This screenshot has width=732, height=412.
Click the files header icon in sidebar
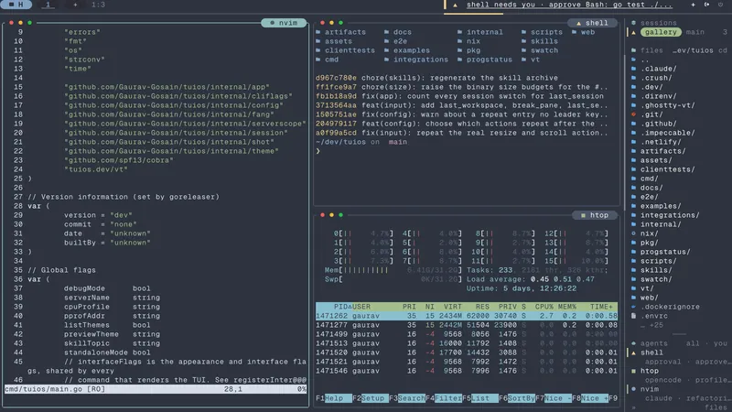(x=633, y=50)
